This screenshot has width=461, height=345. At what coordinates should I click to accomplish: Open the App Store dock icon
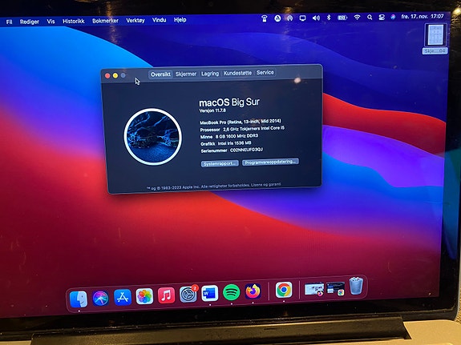point(123,297)
